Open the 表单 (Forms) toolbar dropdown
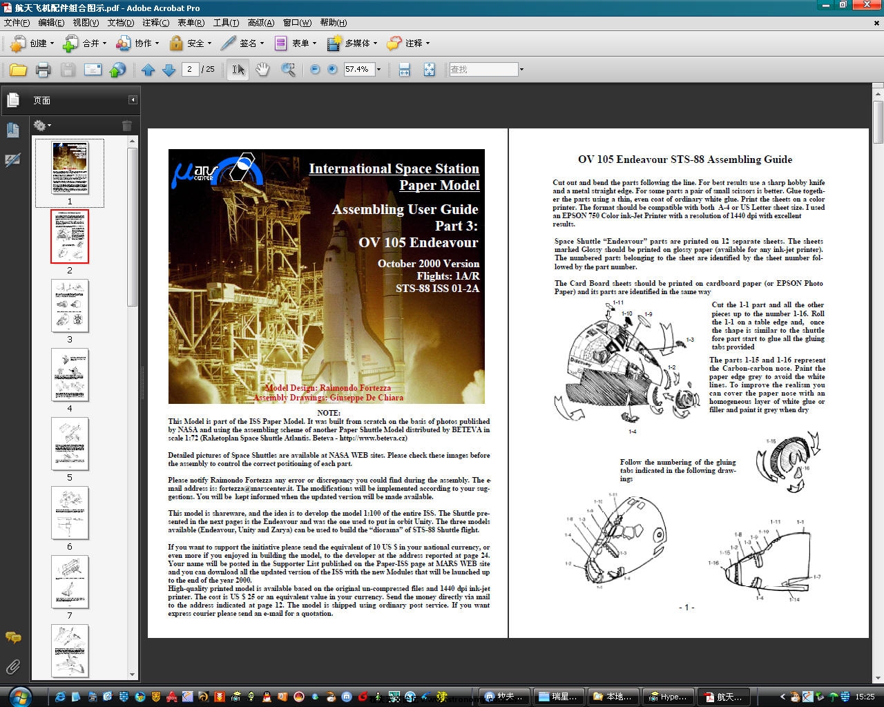This screenshot has height=707, width=884. 295,43
